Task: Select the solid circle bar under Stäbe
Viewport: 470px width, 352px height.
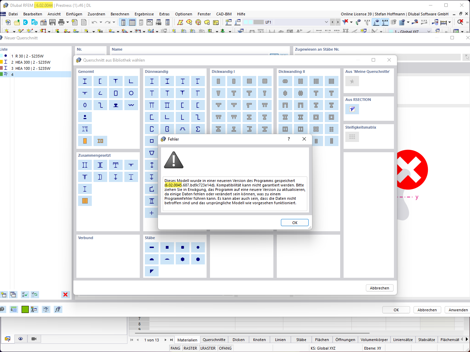Action: point(198,247)
